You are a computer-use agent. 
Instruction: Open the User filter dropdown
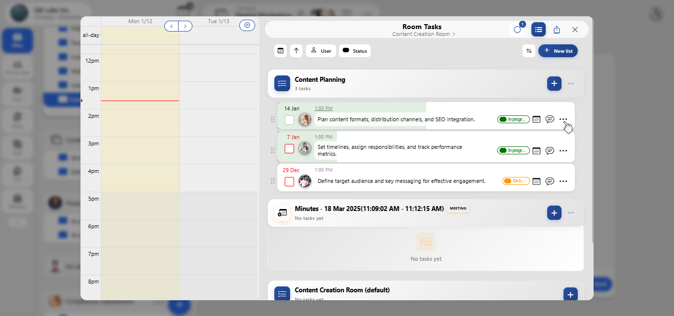(321, 51)
